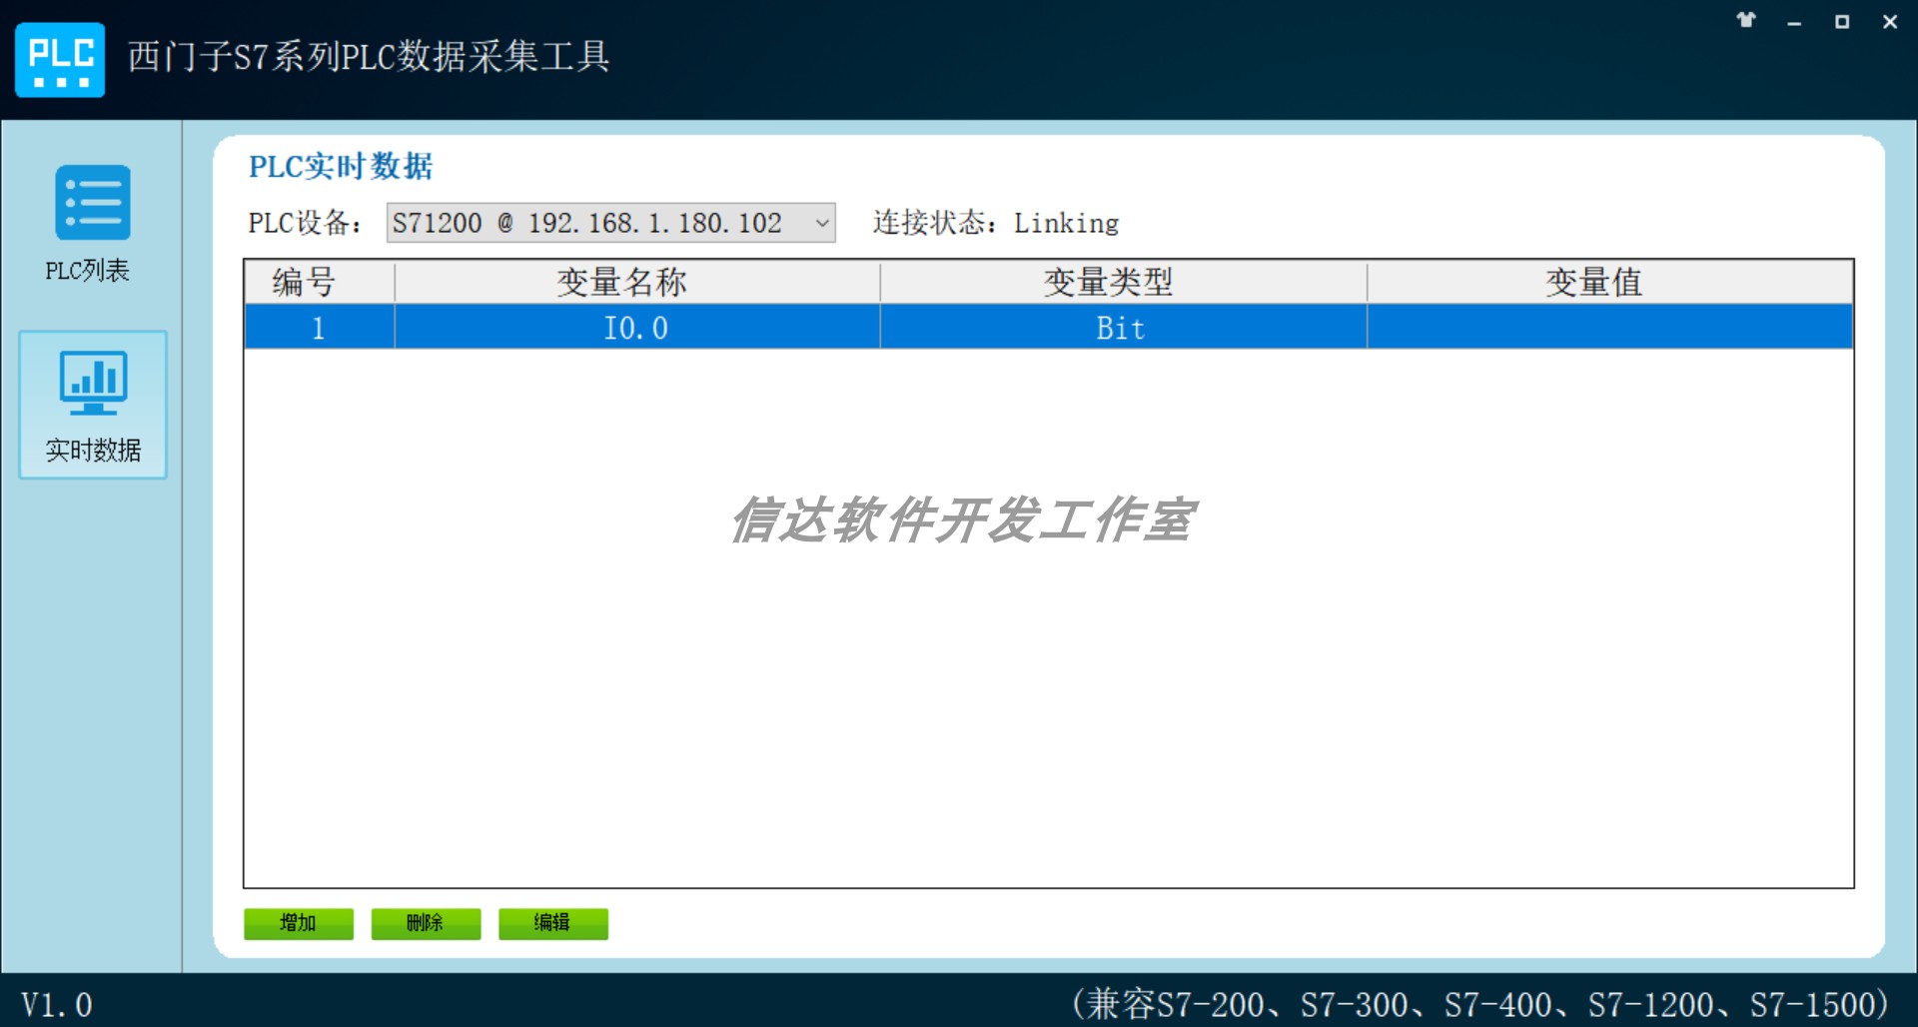Minimize the application window
Screen dimensions: 1918x1027
click(x=1794, y=22)
